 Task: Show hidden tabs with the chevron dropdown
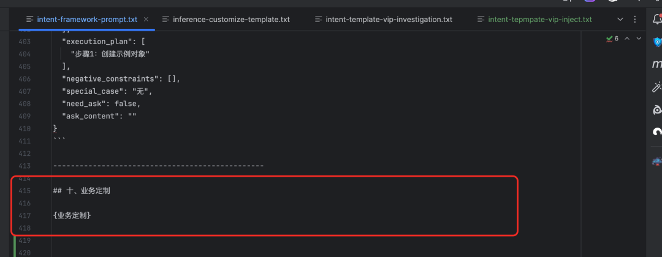tap(620, 20)
